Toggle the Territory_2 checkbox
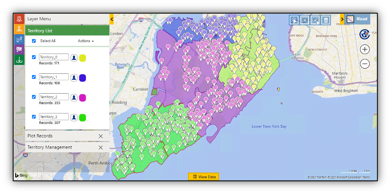The image size is (391, 194). click(34, 97)
